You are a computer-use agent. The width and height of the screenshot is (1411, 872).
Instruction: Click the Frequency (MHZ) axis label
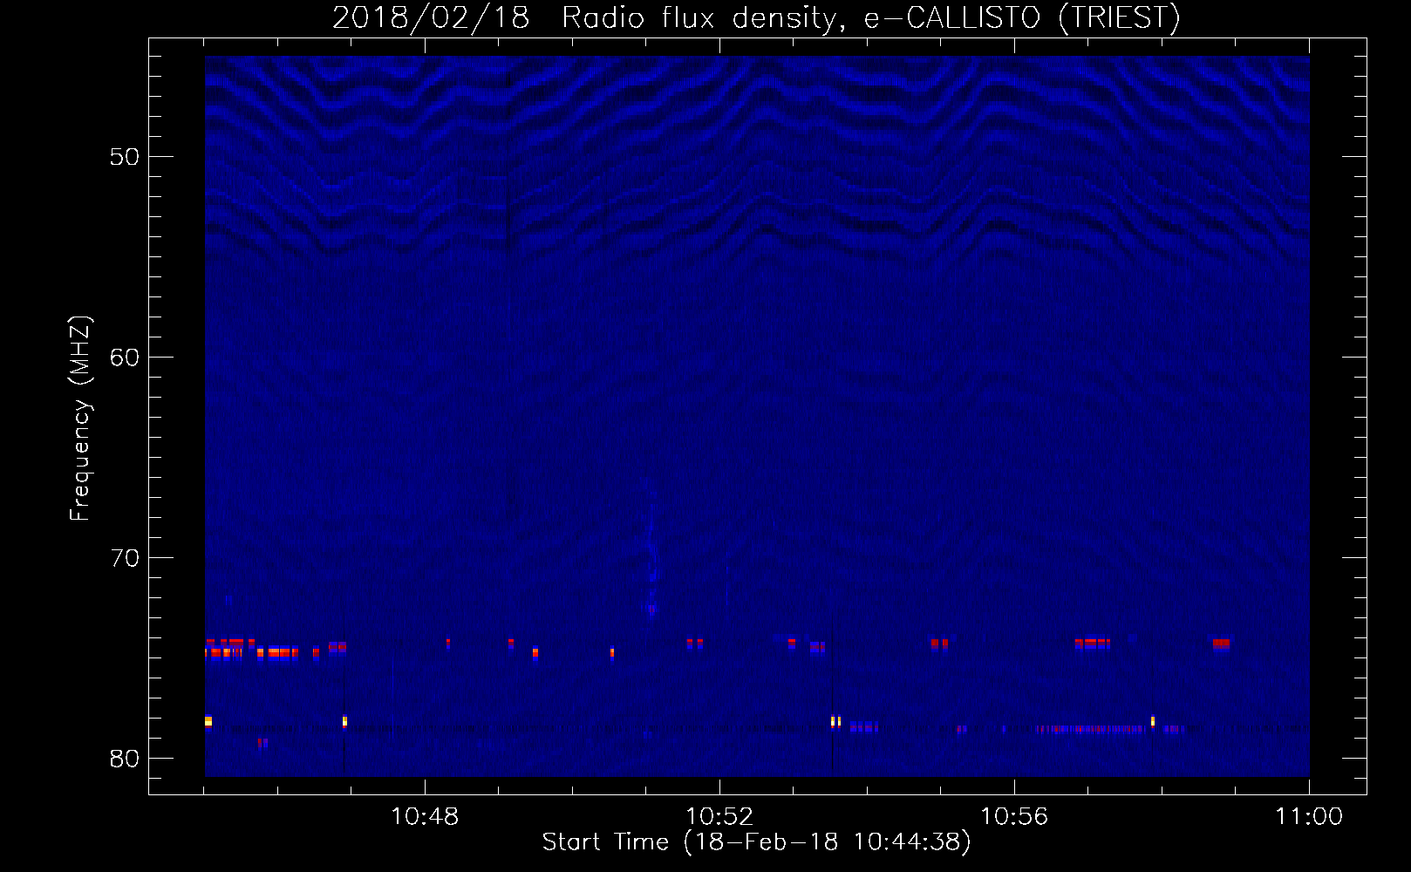tap(80, 419)
